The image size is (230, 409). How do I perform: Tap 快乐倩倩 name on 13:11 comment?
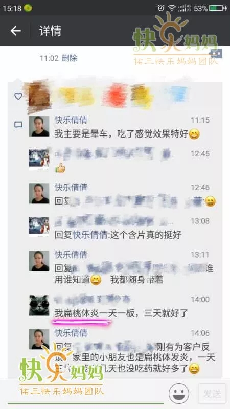pyautogui.click(x=71, y=255)
